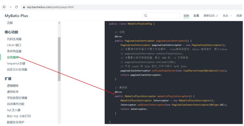Open the 生态 dropdown menu
This screenshot has width=244, height=126.
(x=227, y=16)
